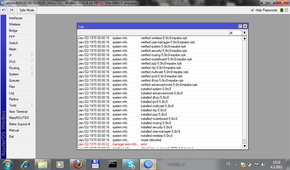This screenshot has width=290, height=170.
Task: Select 'verified advanced-tools-5.0rc8-mipsbe.npk' row
Action: coord(160,85)
